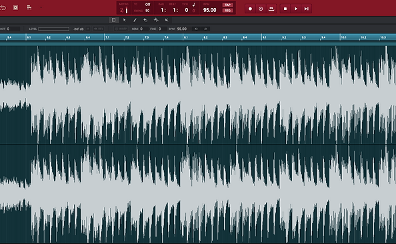396x244 pixels.
Task: Click the x2 tempo double button
Action: [196, 29]
